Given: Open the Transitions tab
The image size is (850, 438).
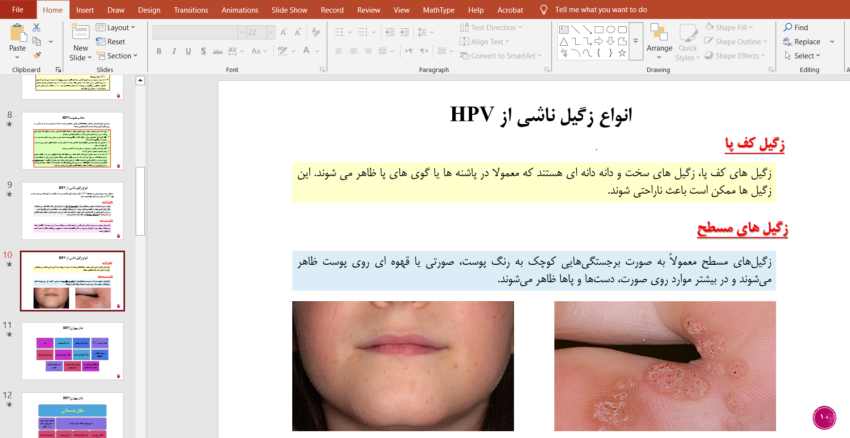Looking at the screenshot, I should tap(191, 10).
